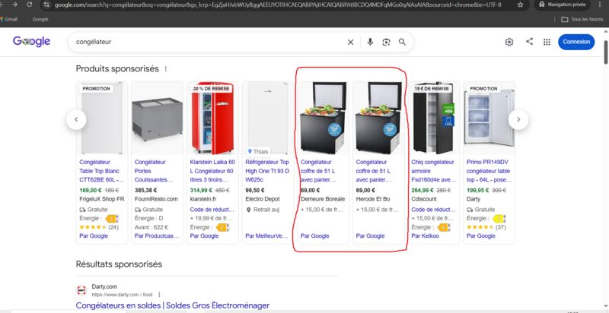Open site info icon in the address bar
609x313 pixels.
coord(46,5)
